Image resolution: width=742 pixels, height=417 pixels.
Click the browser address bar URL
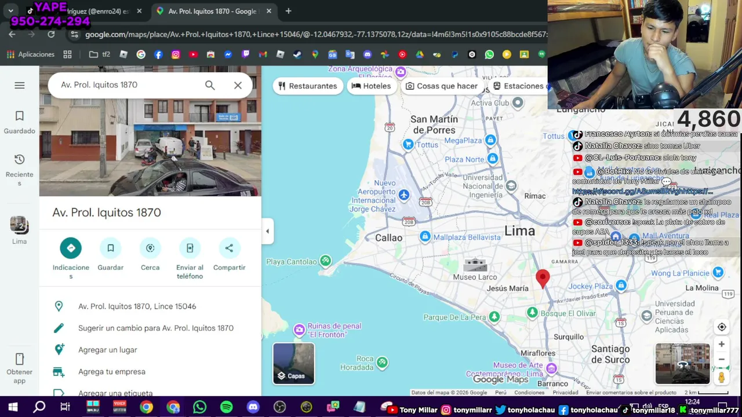316,35
